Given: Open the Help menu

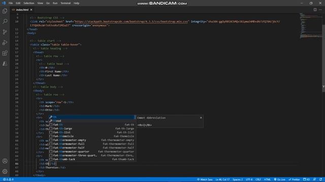Looking at the screenshot, I should (x=77, y=3).
